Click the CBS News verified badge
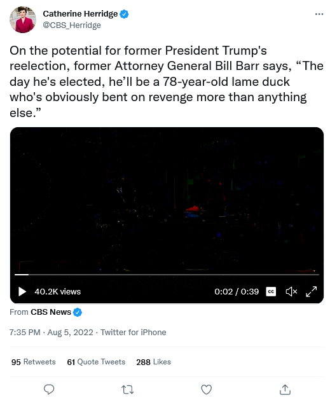The width and height of the screenshot is (330, 400). 78,312
